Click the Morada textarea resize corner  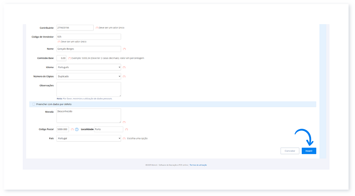120,122
